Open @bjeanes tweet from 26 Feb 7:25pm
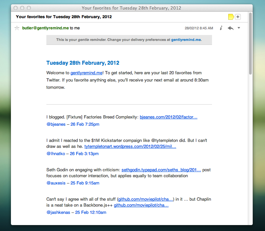Screen dimensions: 265x231 (x=73, y=124)
